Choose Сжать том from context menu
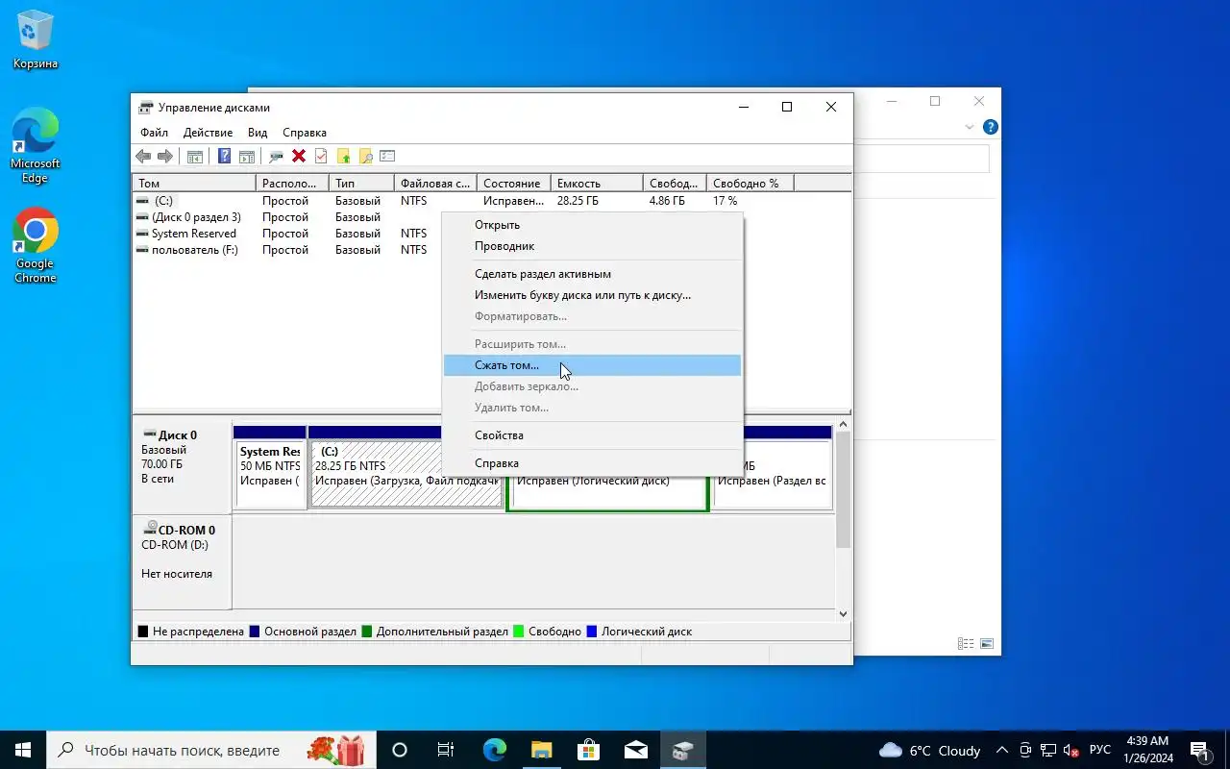 [x=592, y=365]
